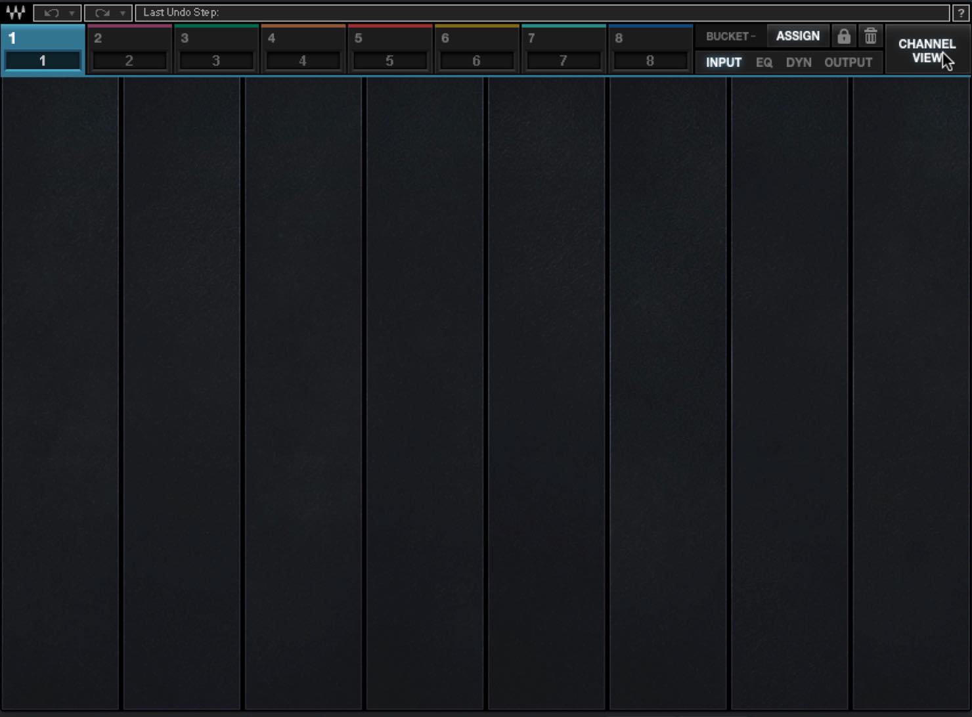
Task: Redo the step with the redo arrow
Action: click(x=102, y=12)
